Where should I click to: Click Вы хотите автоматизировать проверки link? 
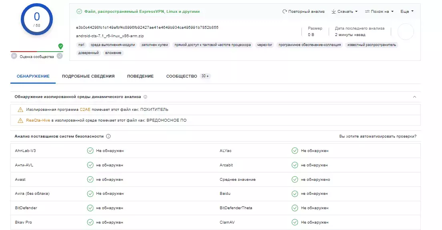(378, 136)
